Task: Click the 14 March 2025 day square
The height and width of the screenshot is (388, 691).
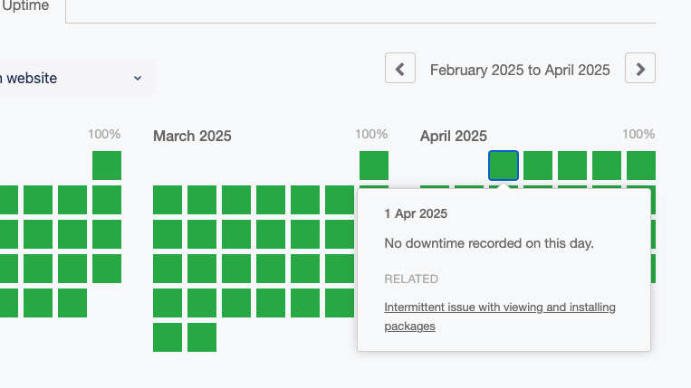Action: coord(340,234)
